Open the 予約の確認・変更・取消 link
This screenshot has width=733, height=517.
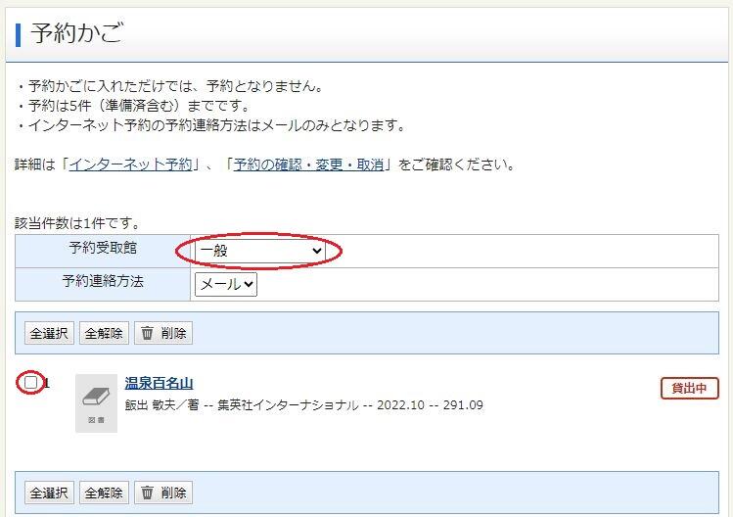pos(308,164)
